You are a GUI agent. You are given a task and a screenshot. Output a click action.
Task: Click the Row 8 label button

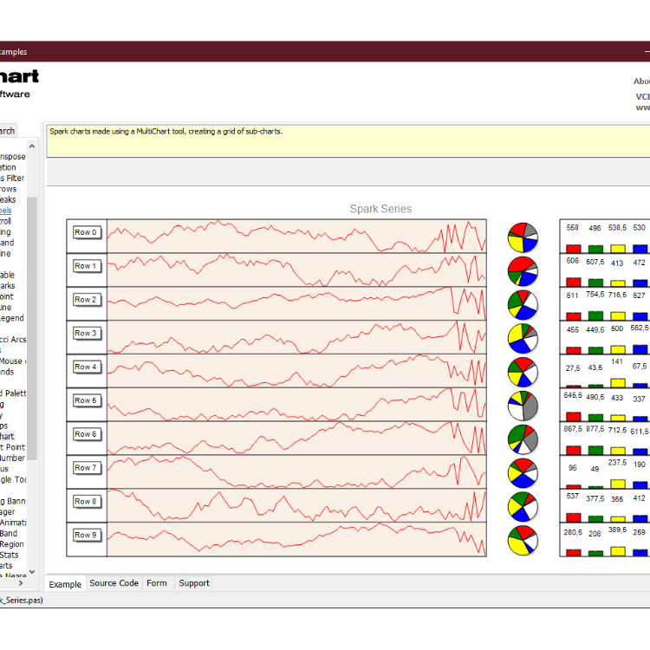[x=87, y=501]
